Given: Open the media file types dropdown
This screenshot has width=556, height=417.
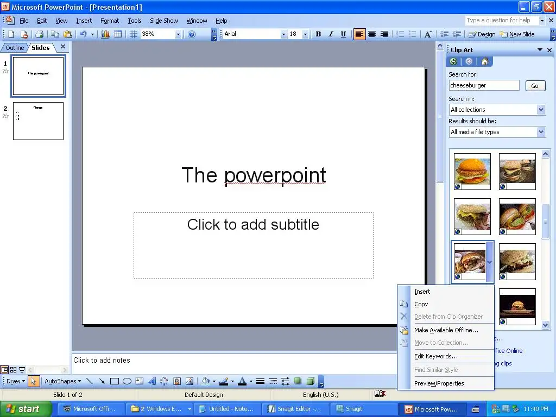Looking at the screenshot, I should point(541,132).
